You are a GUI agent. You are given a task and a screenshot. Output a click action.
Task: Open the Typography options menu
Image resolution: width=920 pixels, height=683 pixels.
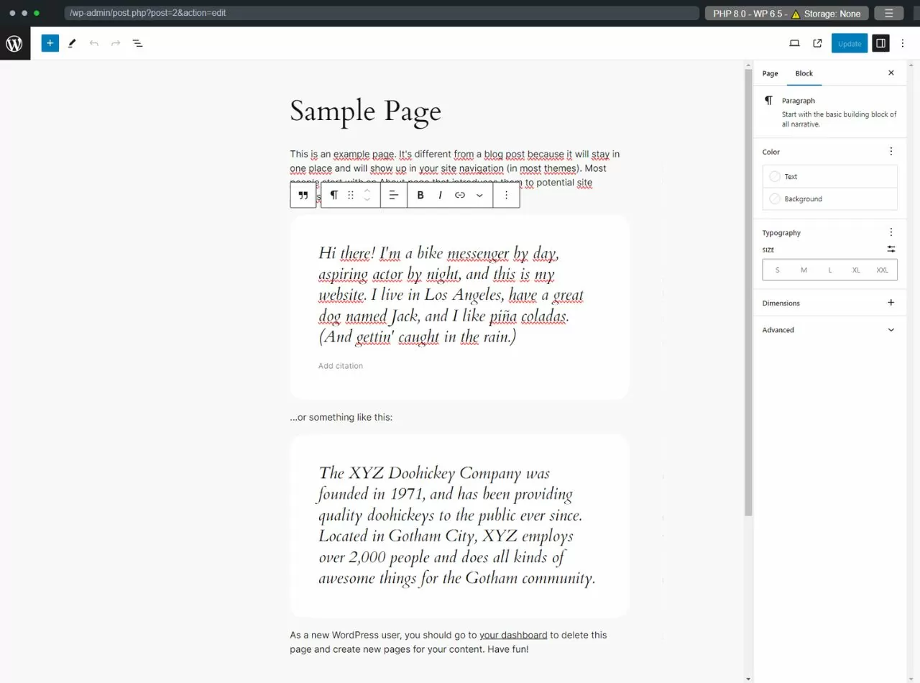tap(891, 232)
